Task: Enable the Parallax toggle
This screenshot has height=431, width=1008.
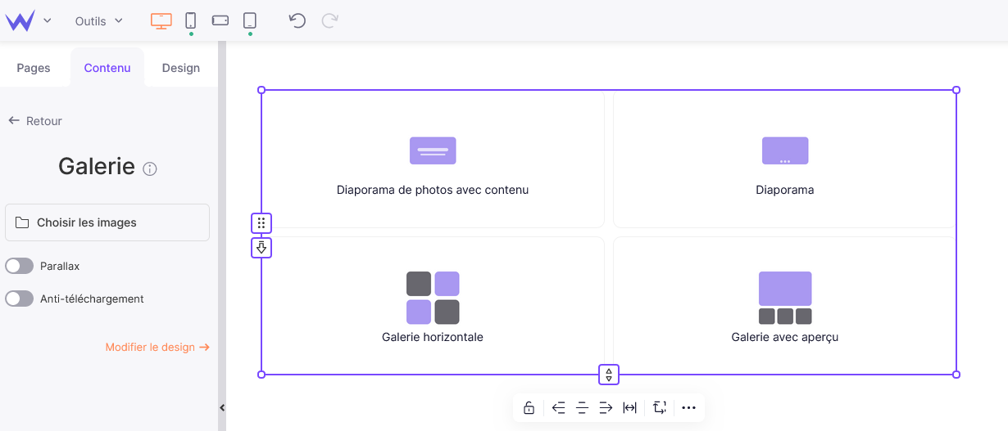Action: pyautogui.click(x=20, y=266)
